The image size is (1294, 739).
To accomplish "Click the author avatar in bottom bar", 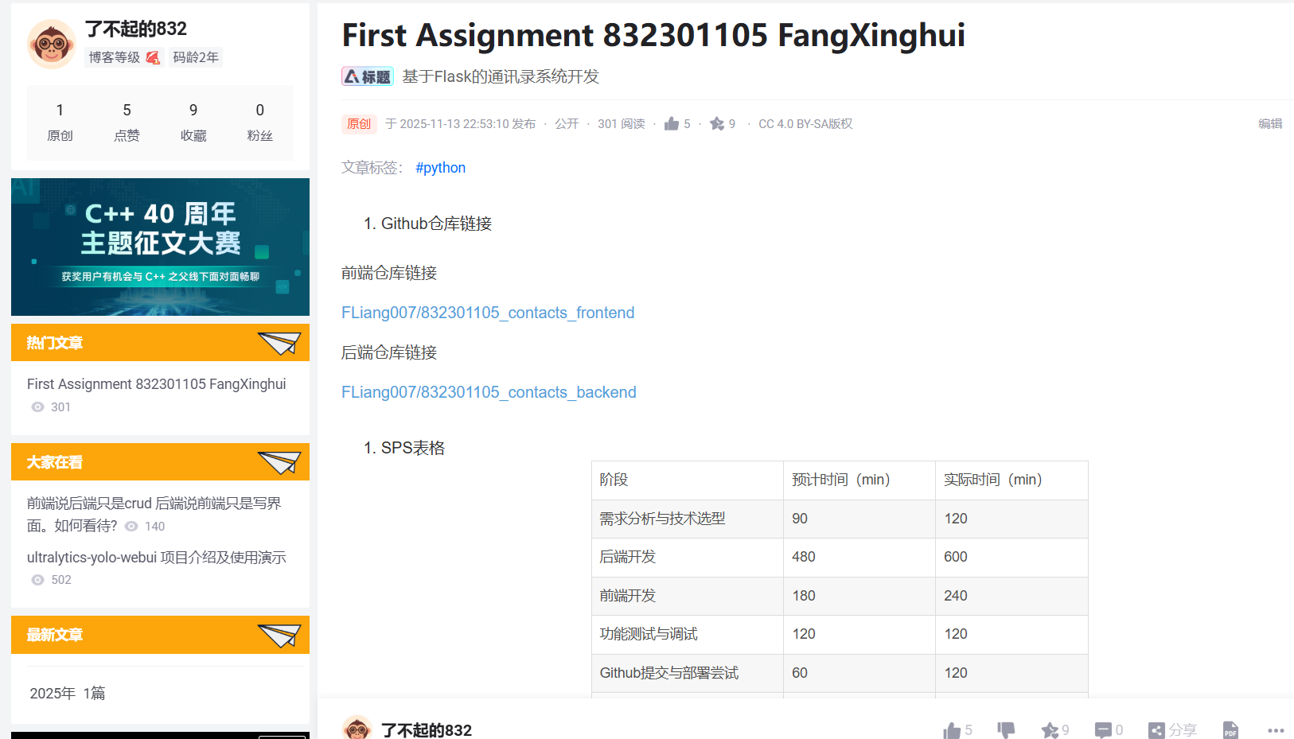I will pyautogui.click(x=357, y=728).
